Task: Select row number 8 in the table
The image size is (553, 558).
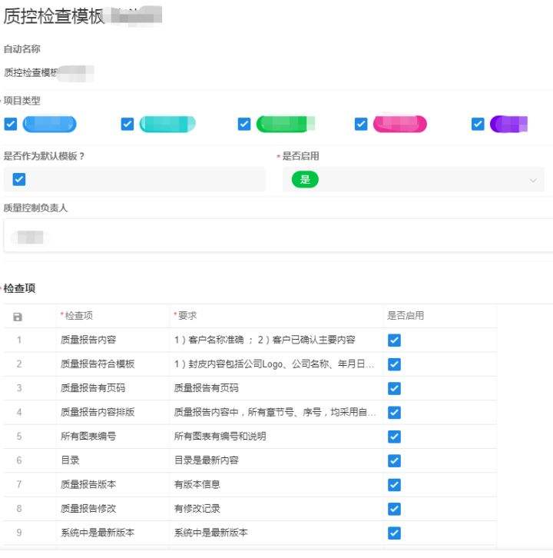Action: point(19,509)
